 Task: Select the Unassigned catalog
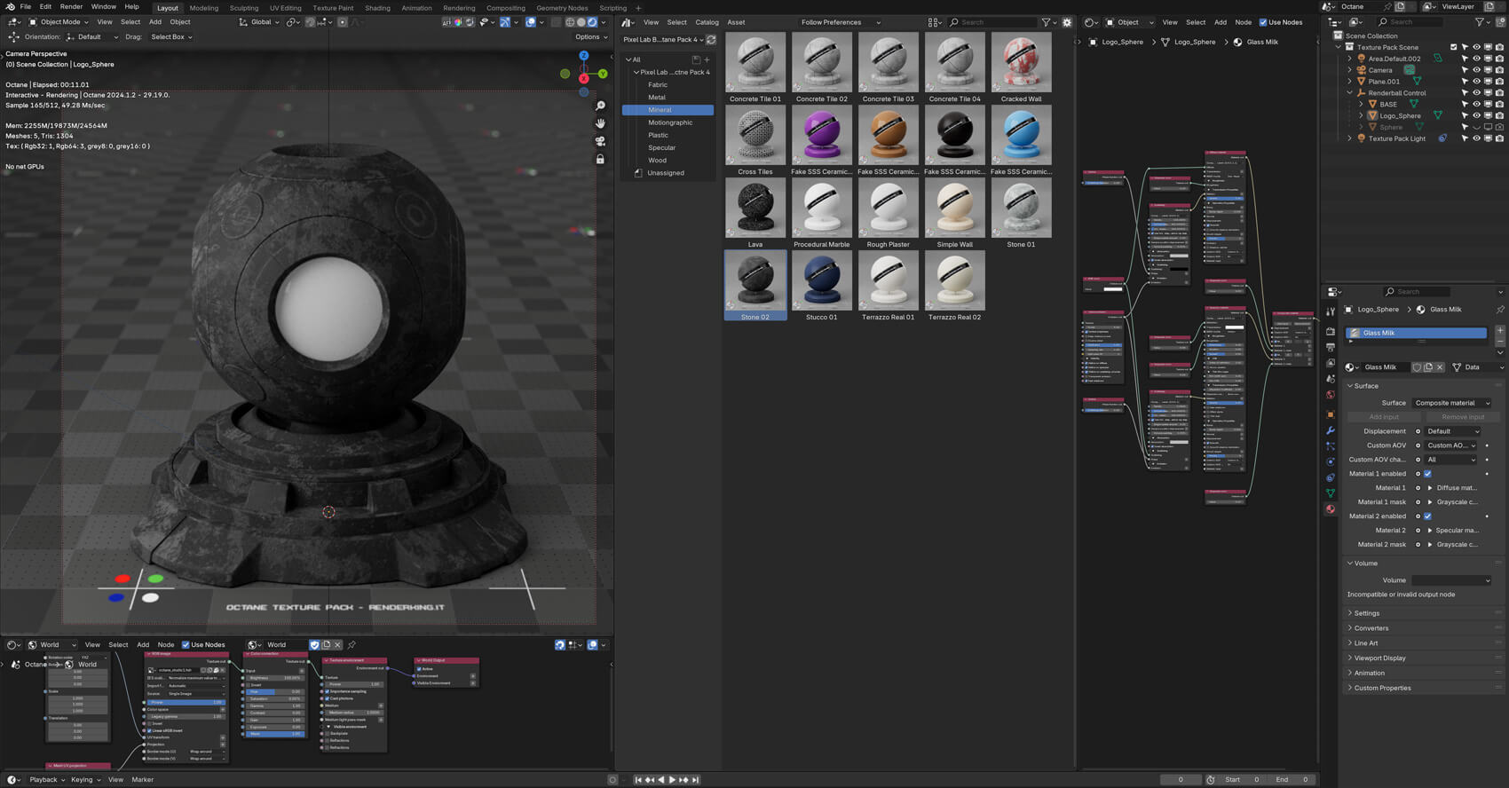click(x=666, y=173)
